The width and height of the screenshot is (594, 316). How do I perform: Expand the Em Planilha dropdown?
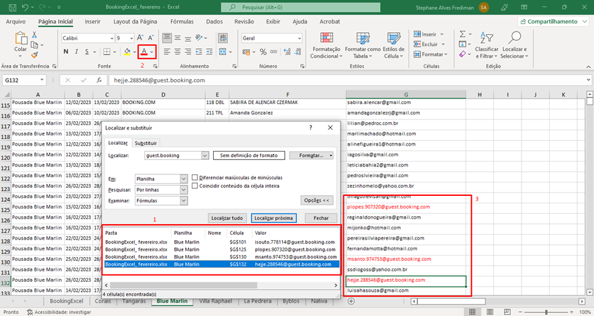[184, 179]
